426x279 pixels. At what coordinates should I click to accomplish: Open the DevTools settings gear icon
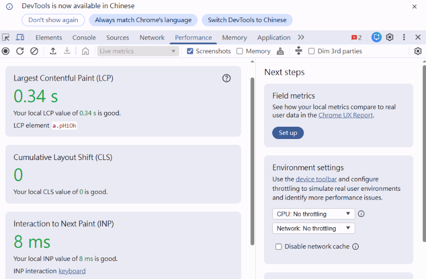(390, 37)
